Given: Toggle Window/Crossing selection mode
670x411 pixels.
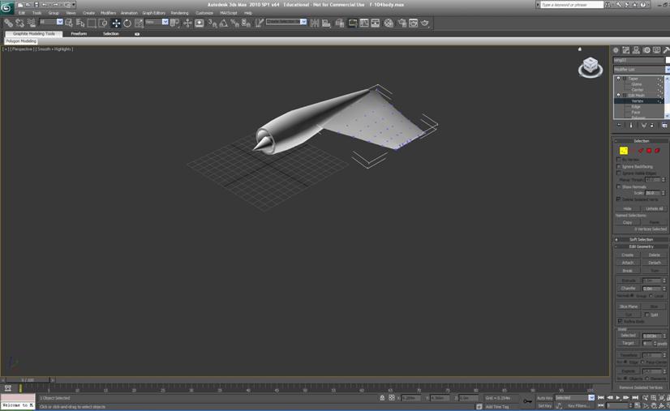Looking at the screenshot, I should (x=103, y=23).
